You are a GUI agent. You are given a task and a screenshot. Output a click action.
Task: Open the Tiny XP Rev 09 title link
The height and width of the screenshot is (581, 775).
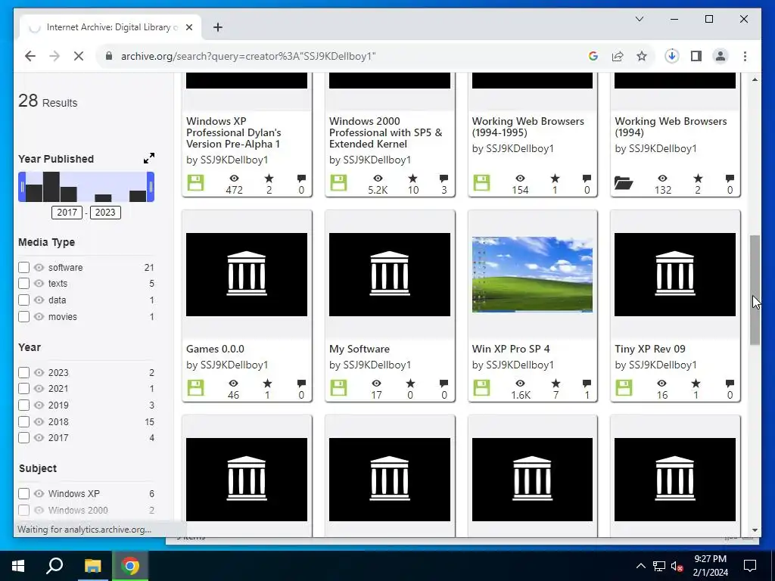[x=650, y=349]
